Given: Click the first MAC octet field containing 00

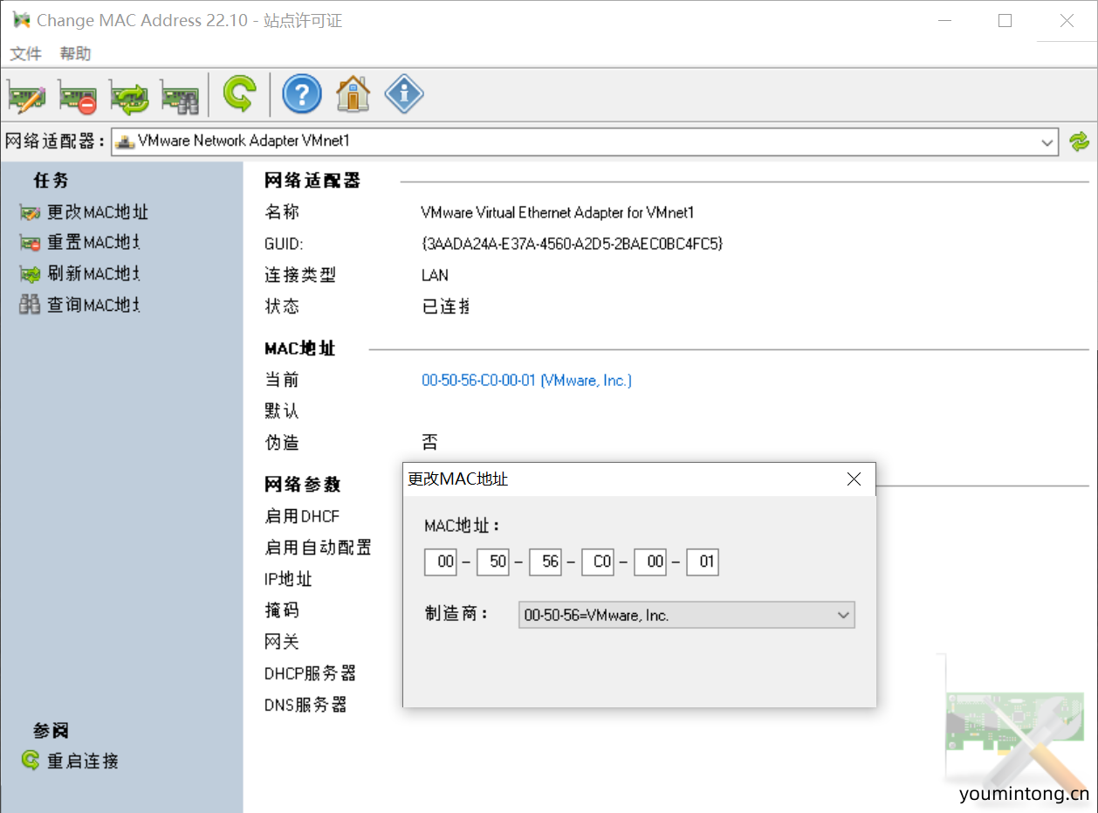Looking at the screenshot, I should pos(441,562).
